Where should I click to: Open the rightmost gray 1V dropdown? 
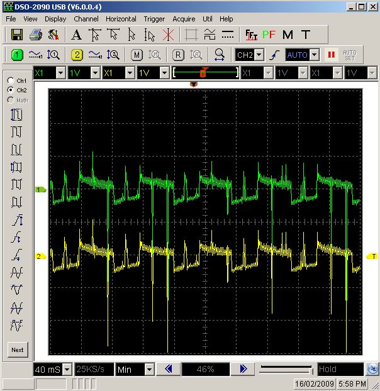[x=372, y=73]
